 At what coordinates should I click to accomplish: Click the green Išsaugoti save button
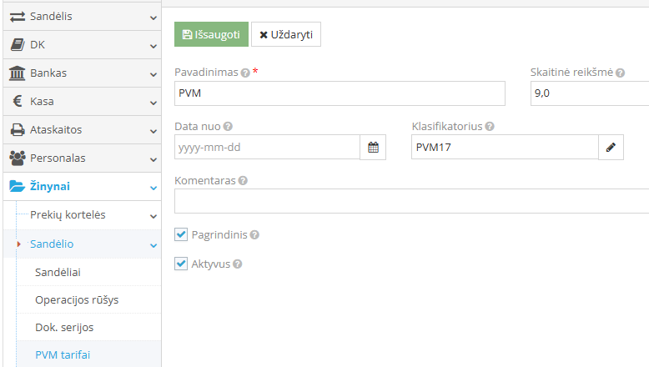pyautogui.click(x=212, y=34)
